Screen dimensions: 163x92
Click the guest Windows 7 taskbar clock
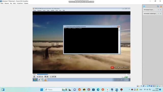[x=126, y=80]
